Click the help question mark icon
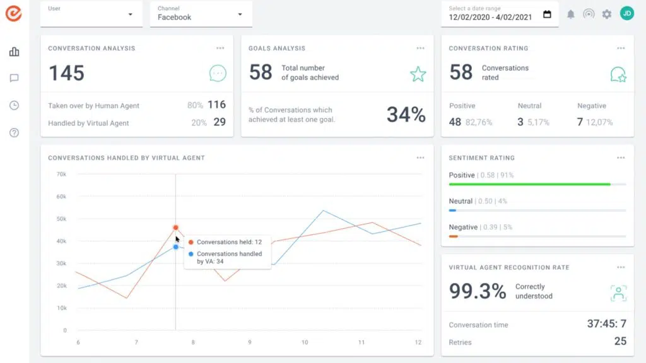 [x=14, y=133]
